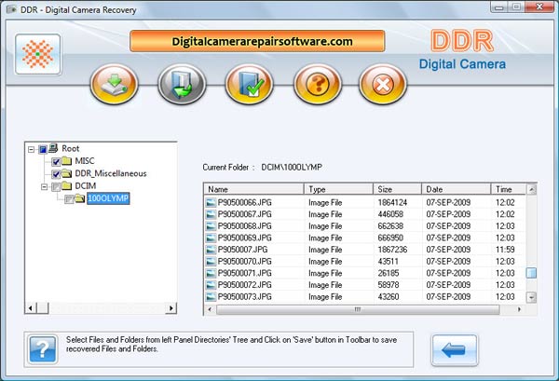
Task: Click file list horizontal scrollbar thumb
Action: 358,309
